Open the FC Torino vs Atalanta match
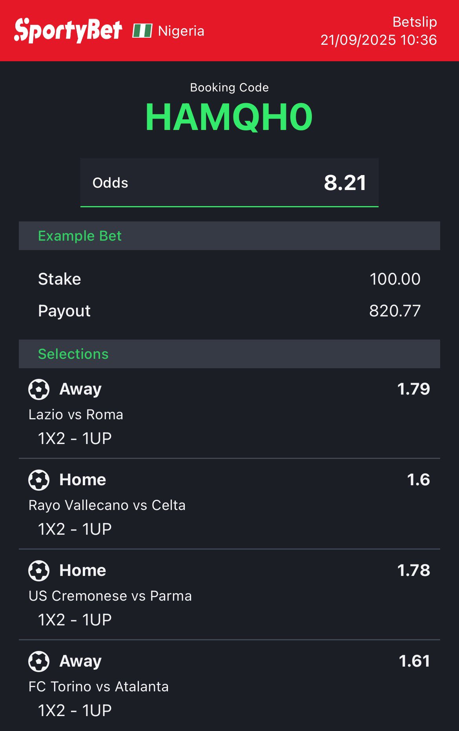 click(x=98, y=687)
